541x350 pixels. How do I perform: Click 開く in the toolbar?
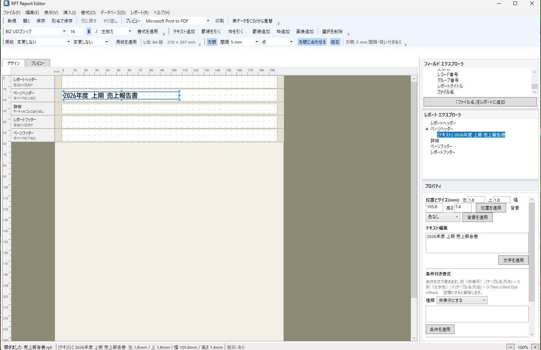coord(27,21)
